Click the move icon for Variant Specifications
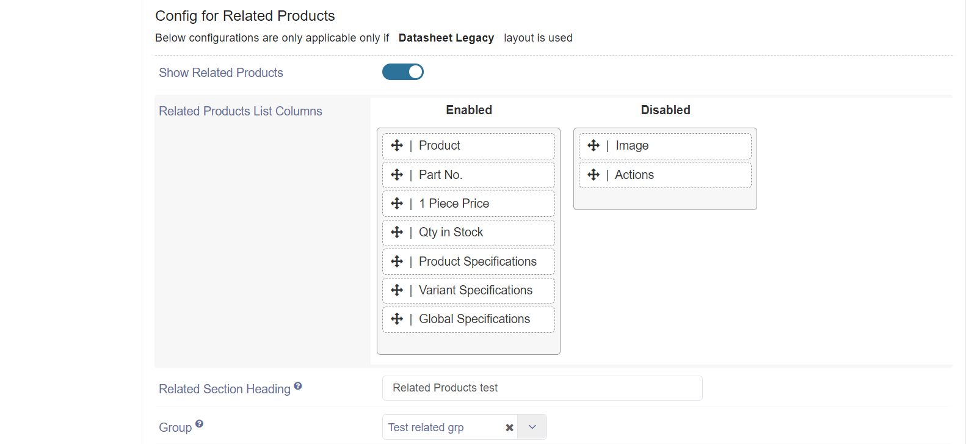Viewport: 966px width, 444px height. click(397, 290)
